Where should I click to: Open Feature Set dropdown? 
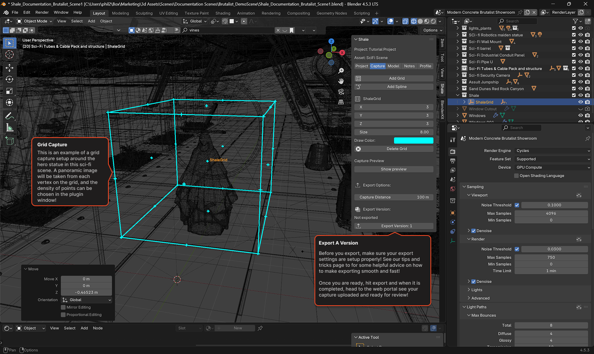pyautogui.click(x=552, y=159)
